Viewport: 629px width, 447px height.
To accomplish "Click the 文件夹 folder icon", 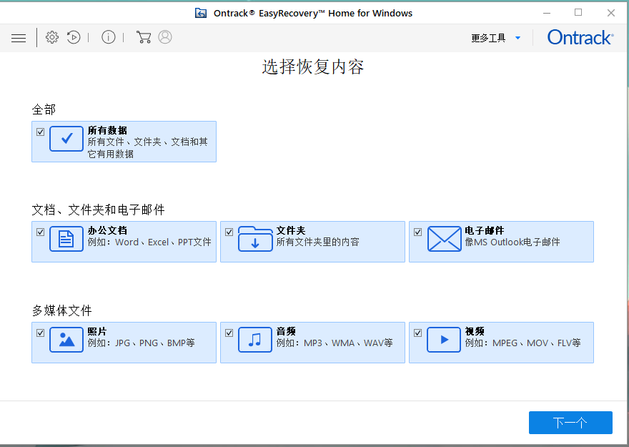I will pos(255,239).
